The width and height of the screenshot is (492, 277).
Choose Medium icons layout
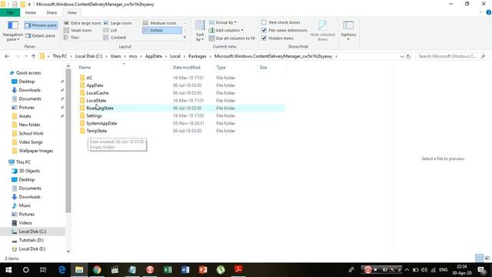pos(160,23)
